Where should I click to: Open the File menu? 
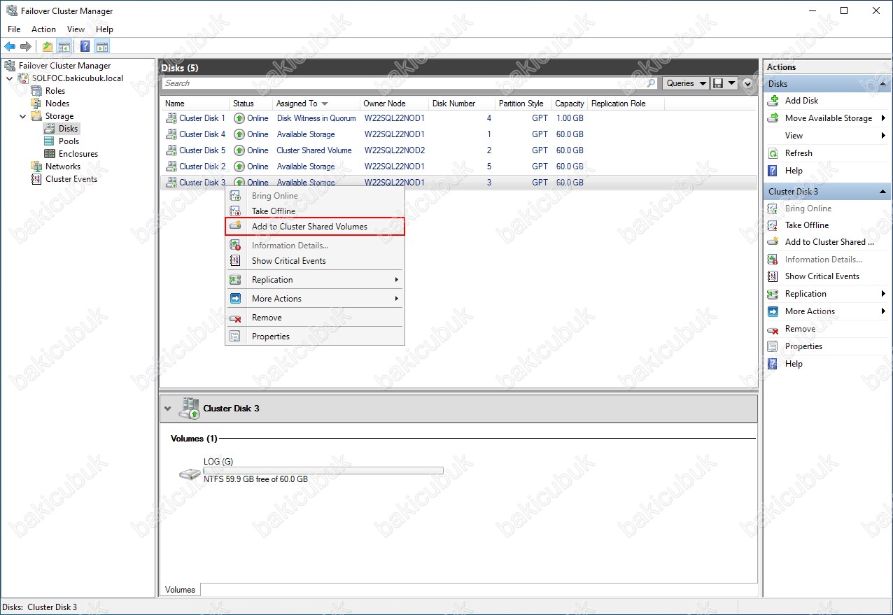point(14,29)
